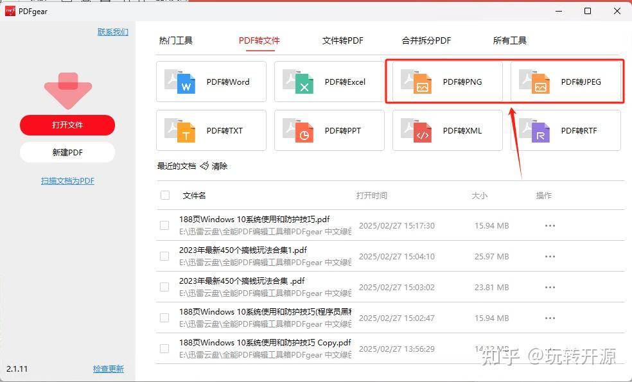The width and height of the screenshot is (632, 382).
Task: Switch to the 热门工具 tab
Action: pos(176,40)
